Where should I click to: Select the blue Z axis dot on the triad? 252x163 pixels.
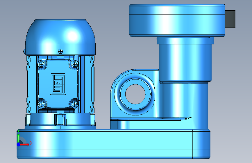tap(19, 144)
